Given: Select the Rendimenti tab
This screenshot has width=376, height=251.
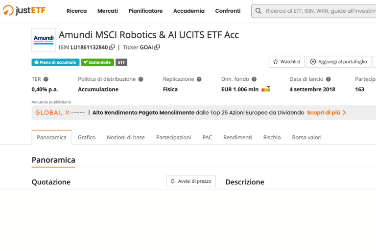Looking at the screenshot, I should (237, 137).
